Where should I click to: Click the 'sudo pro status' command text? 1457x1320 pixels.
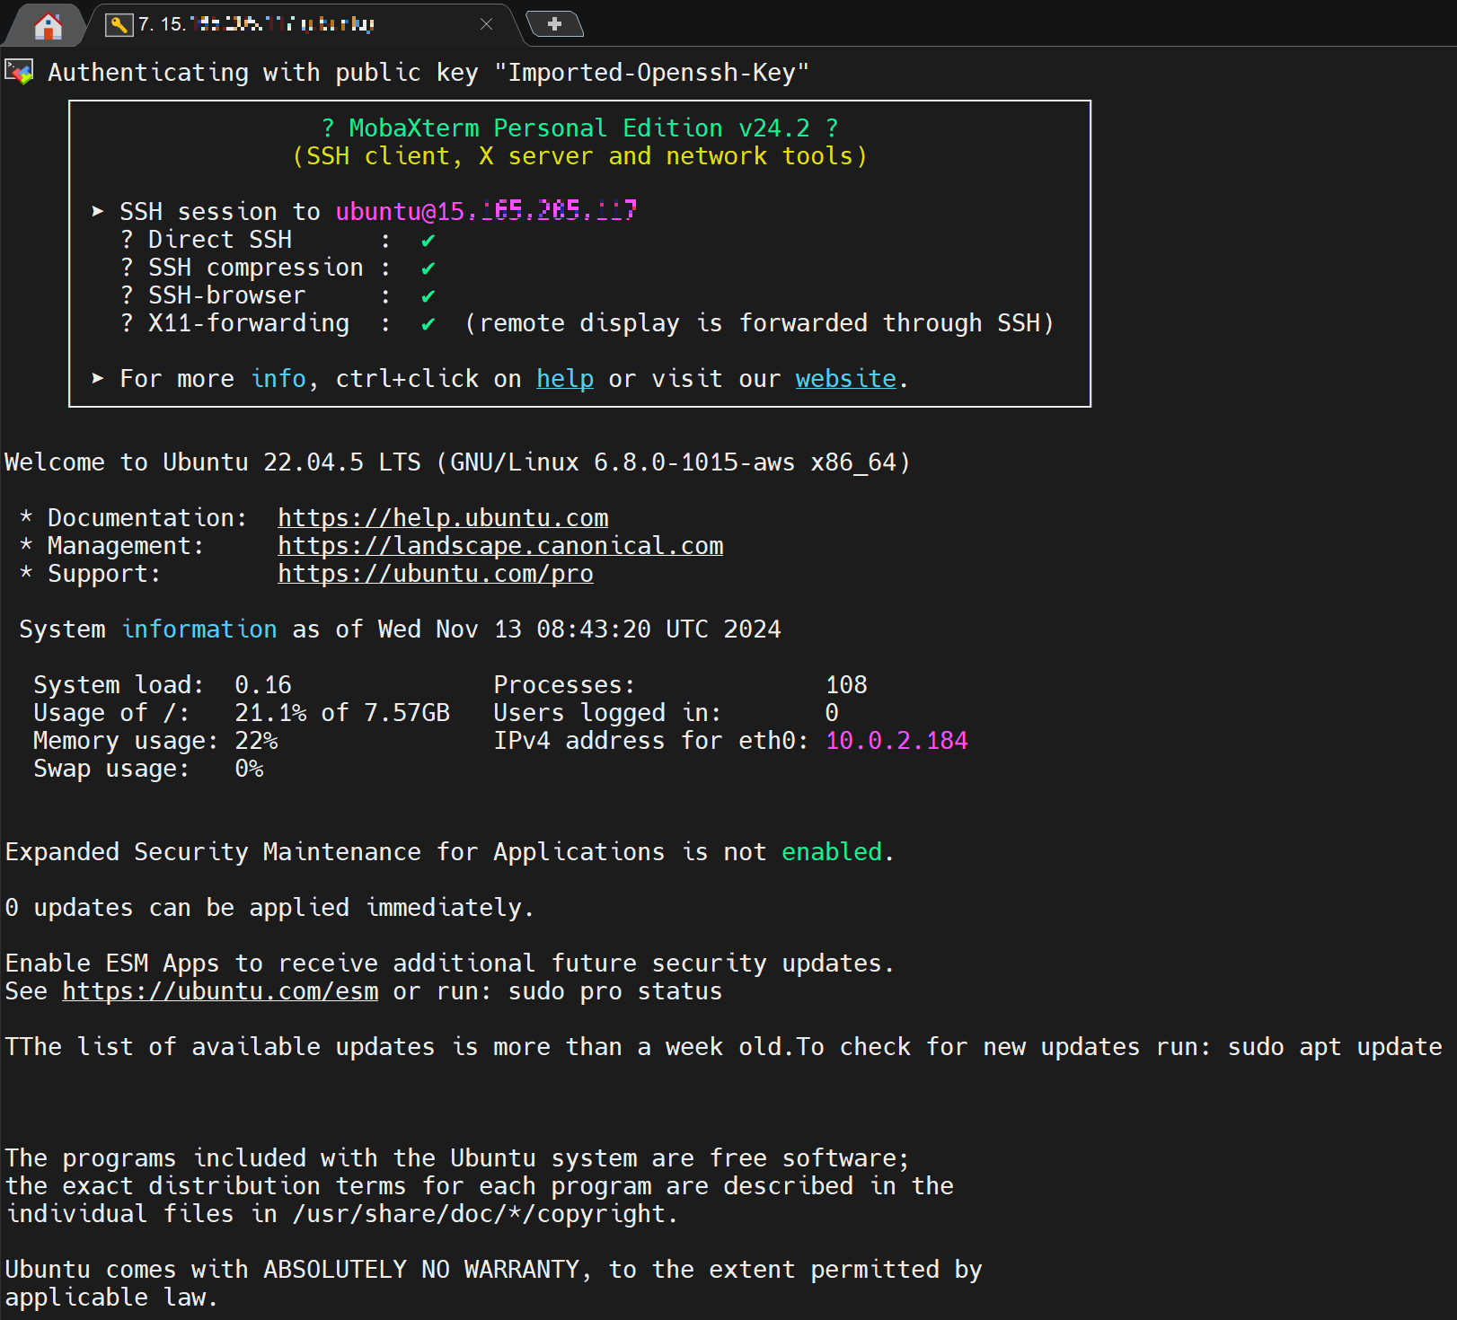(615, 991)
